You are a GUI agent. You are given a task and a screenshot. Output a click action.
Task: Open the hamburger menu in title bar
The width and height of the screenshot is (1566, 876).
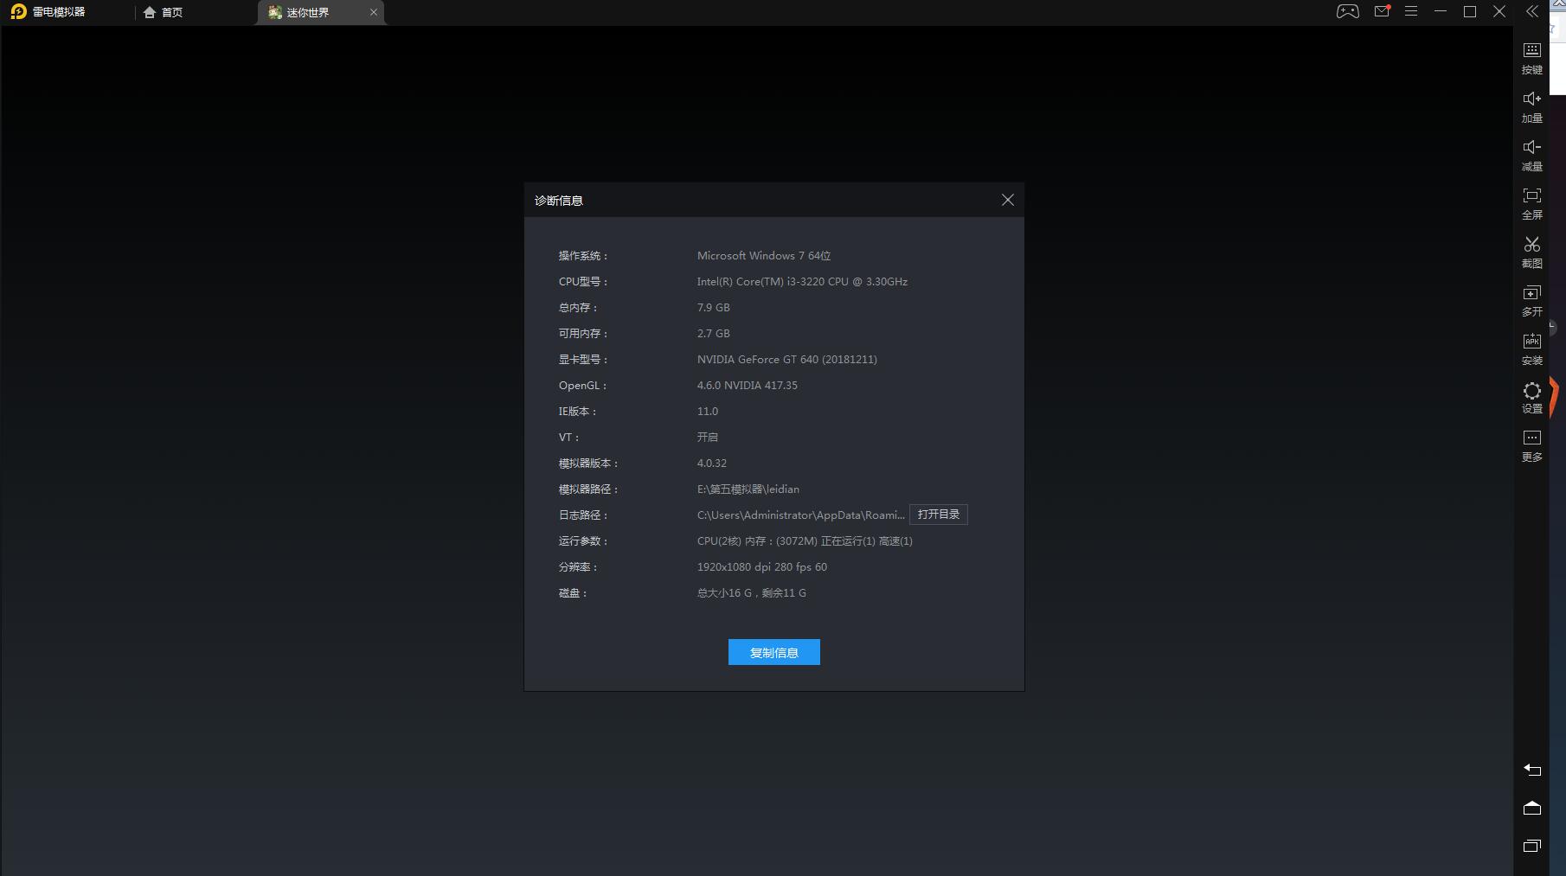(1411, 11)
